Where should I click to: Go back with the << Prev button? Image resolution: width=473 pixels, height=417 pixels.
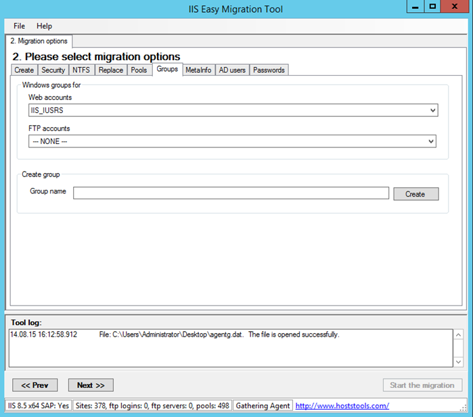pos(35,385)
